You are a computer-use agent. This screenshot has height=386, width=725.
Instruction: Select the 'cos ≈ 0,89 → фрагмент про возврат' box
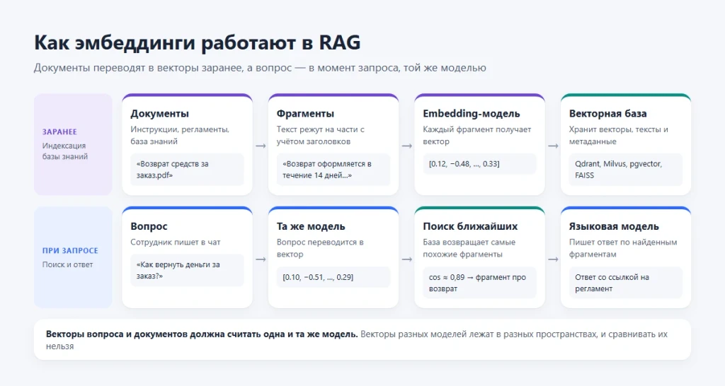[x=479, y=283]
